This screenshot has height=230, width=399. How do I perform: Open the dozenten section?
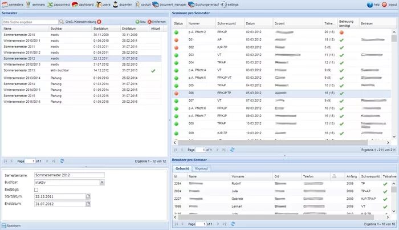pyautogui.click(x=123, y=5)
